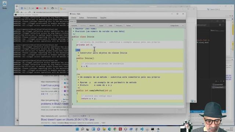
Task: Click the Copiar toolbar button
Action: [x=101, y=26]
